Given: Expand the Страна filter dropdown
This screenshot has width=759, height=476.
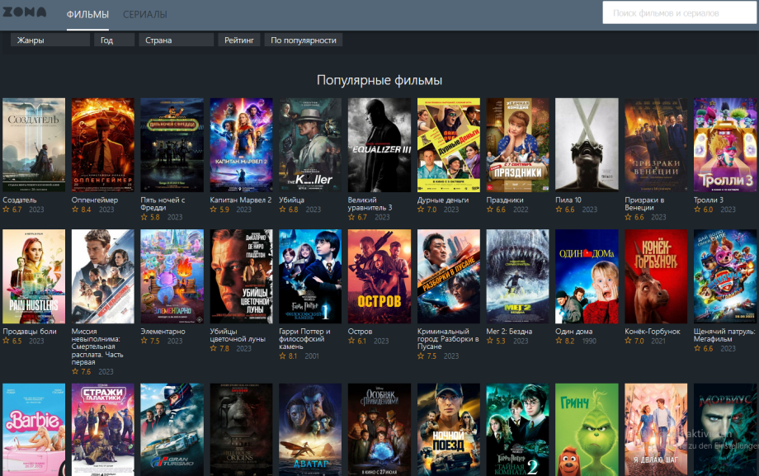Looking at the screenshot, I should (176, 40).
